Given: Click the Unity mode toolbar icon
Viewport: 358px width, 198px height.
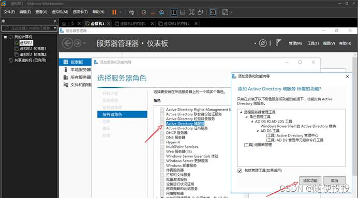Looking at the screenshot, I should click(200, 12).
